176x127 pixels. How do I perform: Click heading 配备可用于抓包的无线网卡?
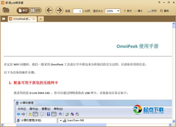tap(36, 83)
